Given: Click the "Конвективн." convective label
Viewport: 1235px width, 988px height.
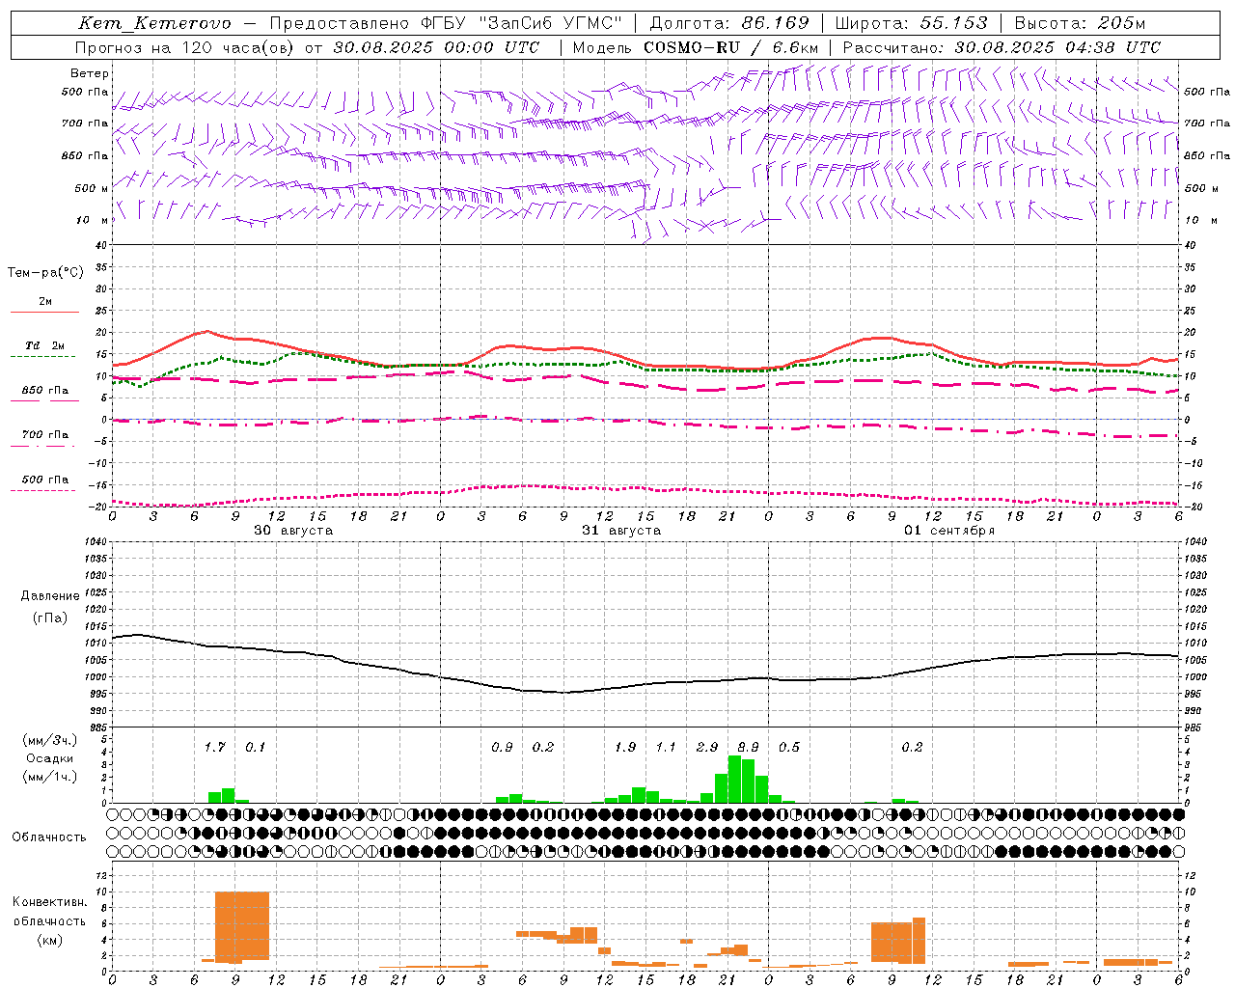Looking at the screenshot, I should click(50, 902).
